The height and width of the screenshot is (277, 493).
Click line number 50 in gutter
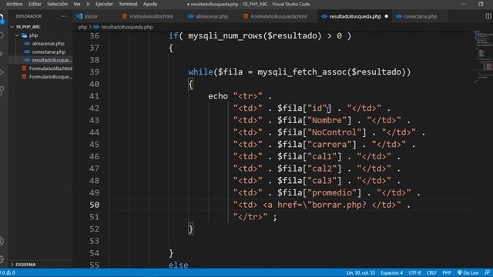(x=94, y=205)
